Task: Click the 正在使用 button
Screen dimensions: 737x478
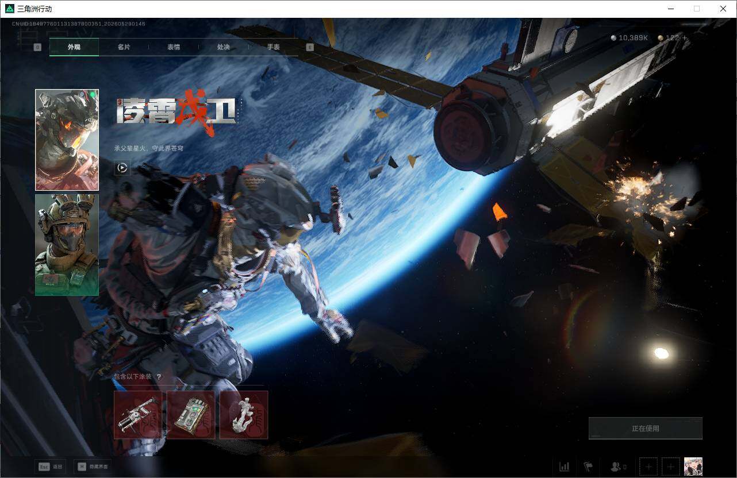Action: tap(646, 428)
